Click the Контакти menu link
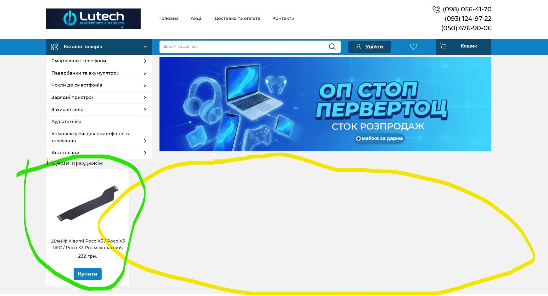The image size is (548, 296). pos(283,18)
